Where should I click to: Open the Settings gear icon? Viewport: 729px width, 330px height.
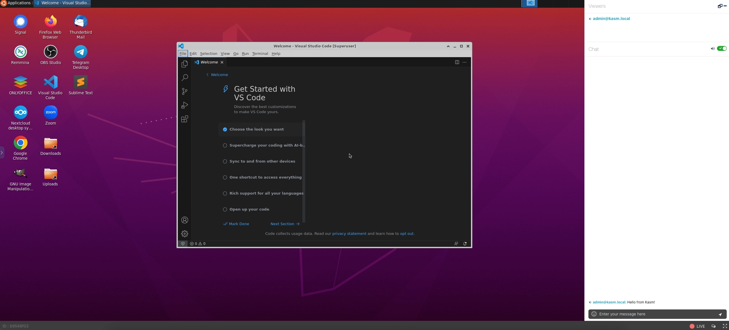(x=184, y=233)
